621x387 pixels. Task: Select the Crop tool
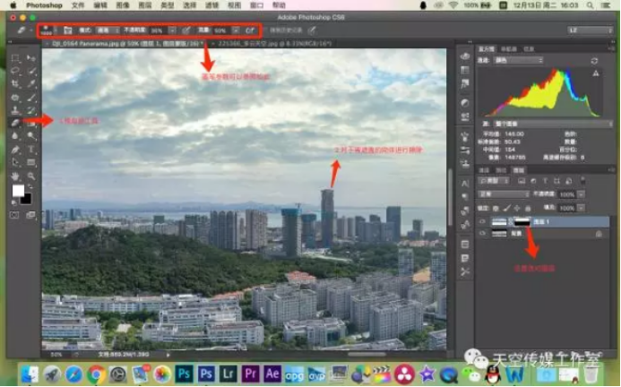pos(15,84)
